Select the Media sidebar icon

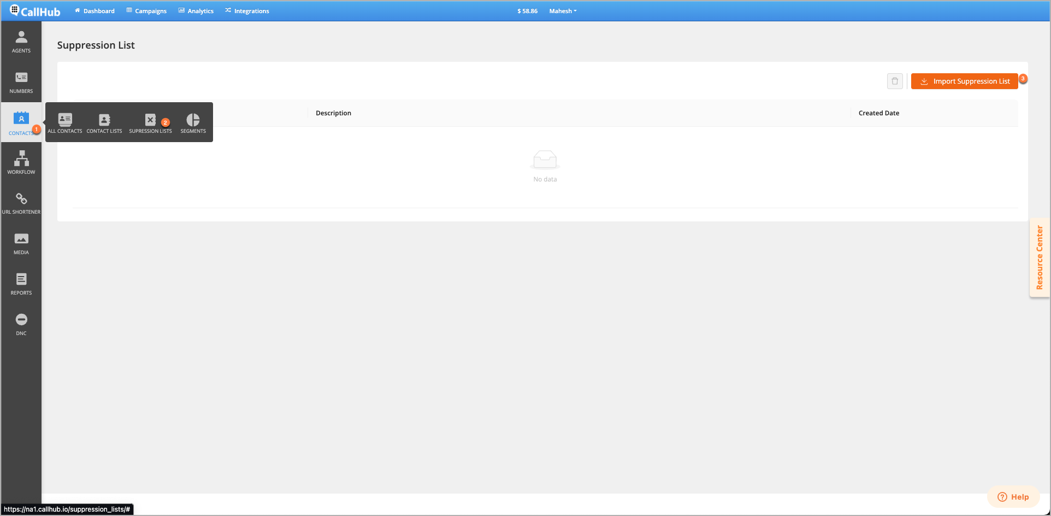pyautogui.click(x=21, y=242)
